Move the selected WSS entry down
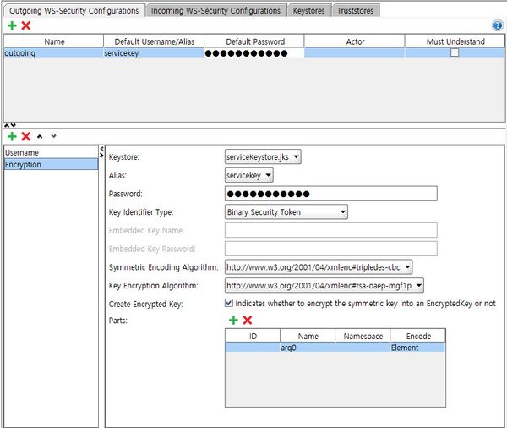507x428 pixels. click(x=54, y=135)
